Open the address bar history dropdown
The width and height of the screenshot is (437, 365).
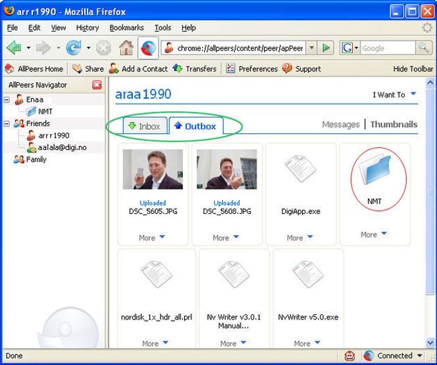[311, 48]
